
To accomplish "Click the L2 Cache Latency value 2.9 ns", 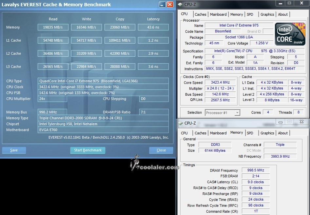I will click(153, 53).
